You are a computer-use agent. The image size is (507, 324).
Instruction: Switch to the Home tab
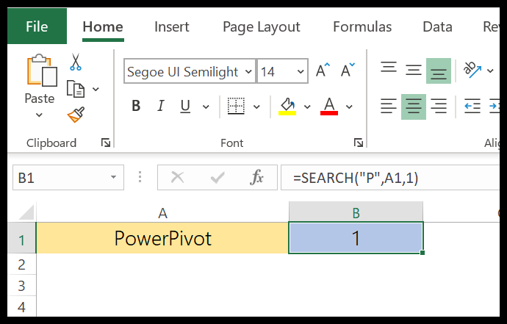[103, 27]
